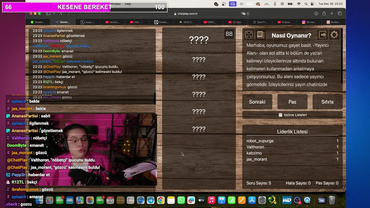The height and width of the screenshot is (208, 370).
Task: Open Control Center in the menu bar
Action: [312, 4]
